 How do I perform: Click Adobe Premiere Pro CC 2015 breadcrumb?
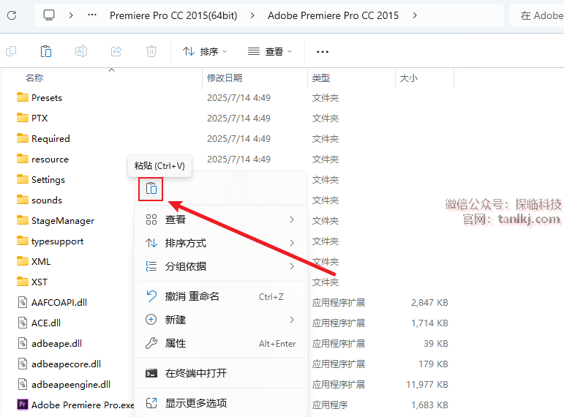coord(333,15)
